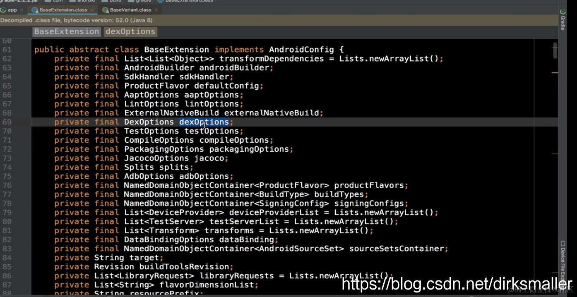Click AndroidConfig in the class declaration
Screen dimensions: 577x297
click(301, 50)
